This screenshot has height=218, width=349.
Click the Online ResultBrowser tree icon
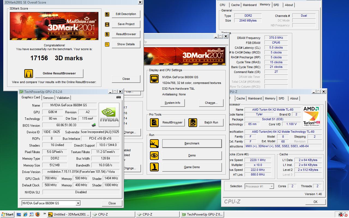[x=29, y=74]
